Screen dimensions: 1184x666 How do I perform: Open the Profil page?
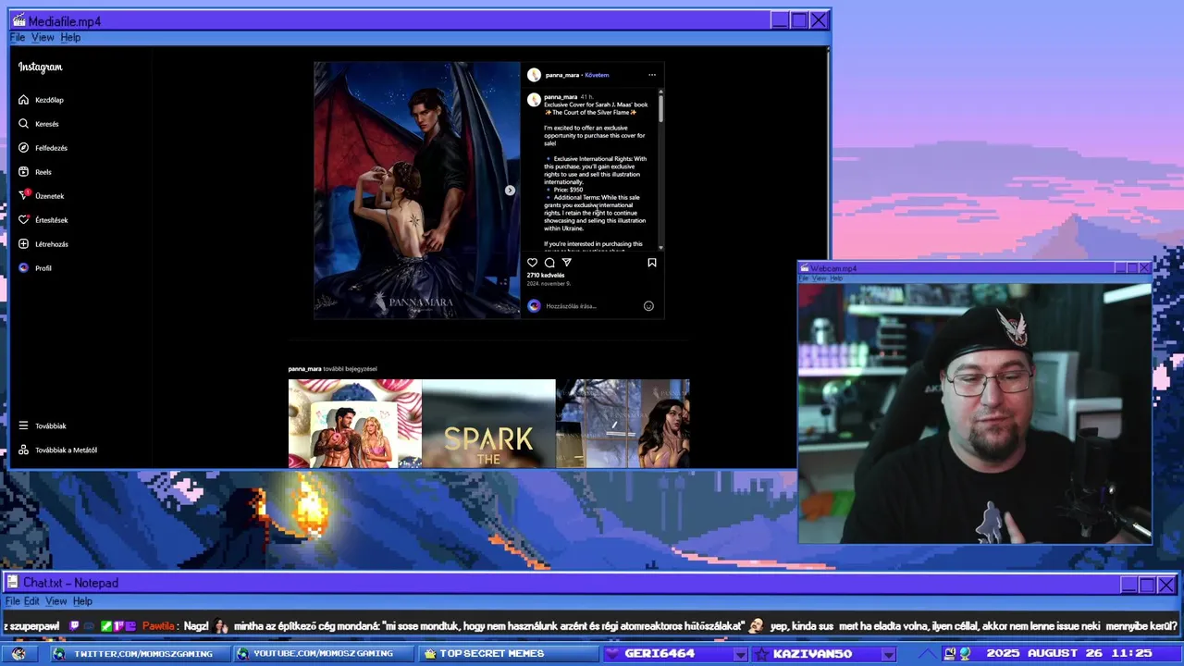pos(35,268)
